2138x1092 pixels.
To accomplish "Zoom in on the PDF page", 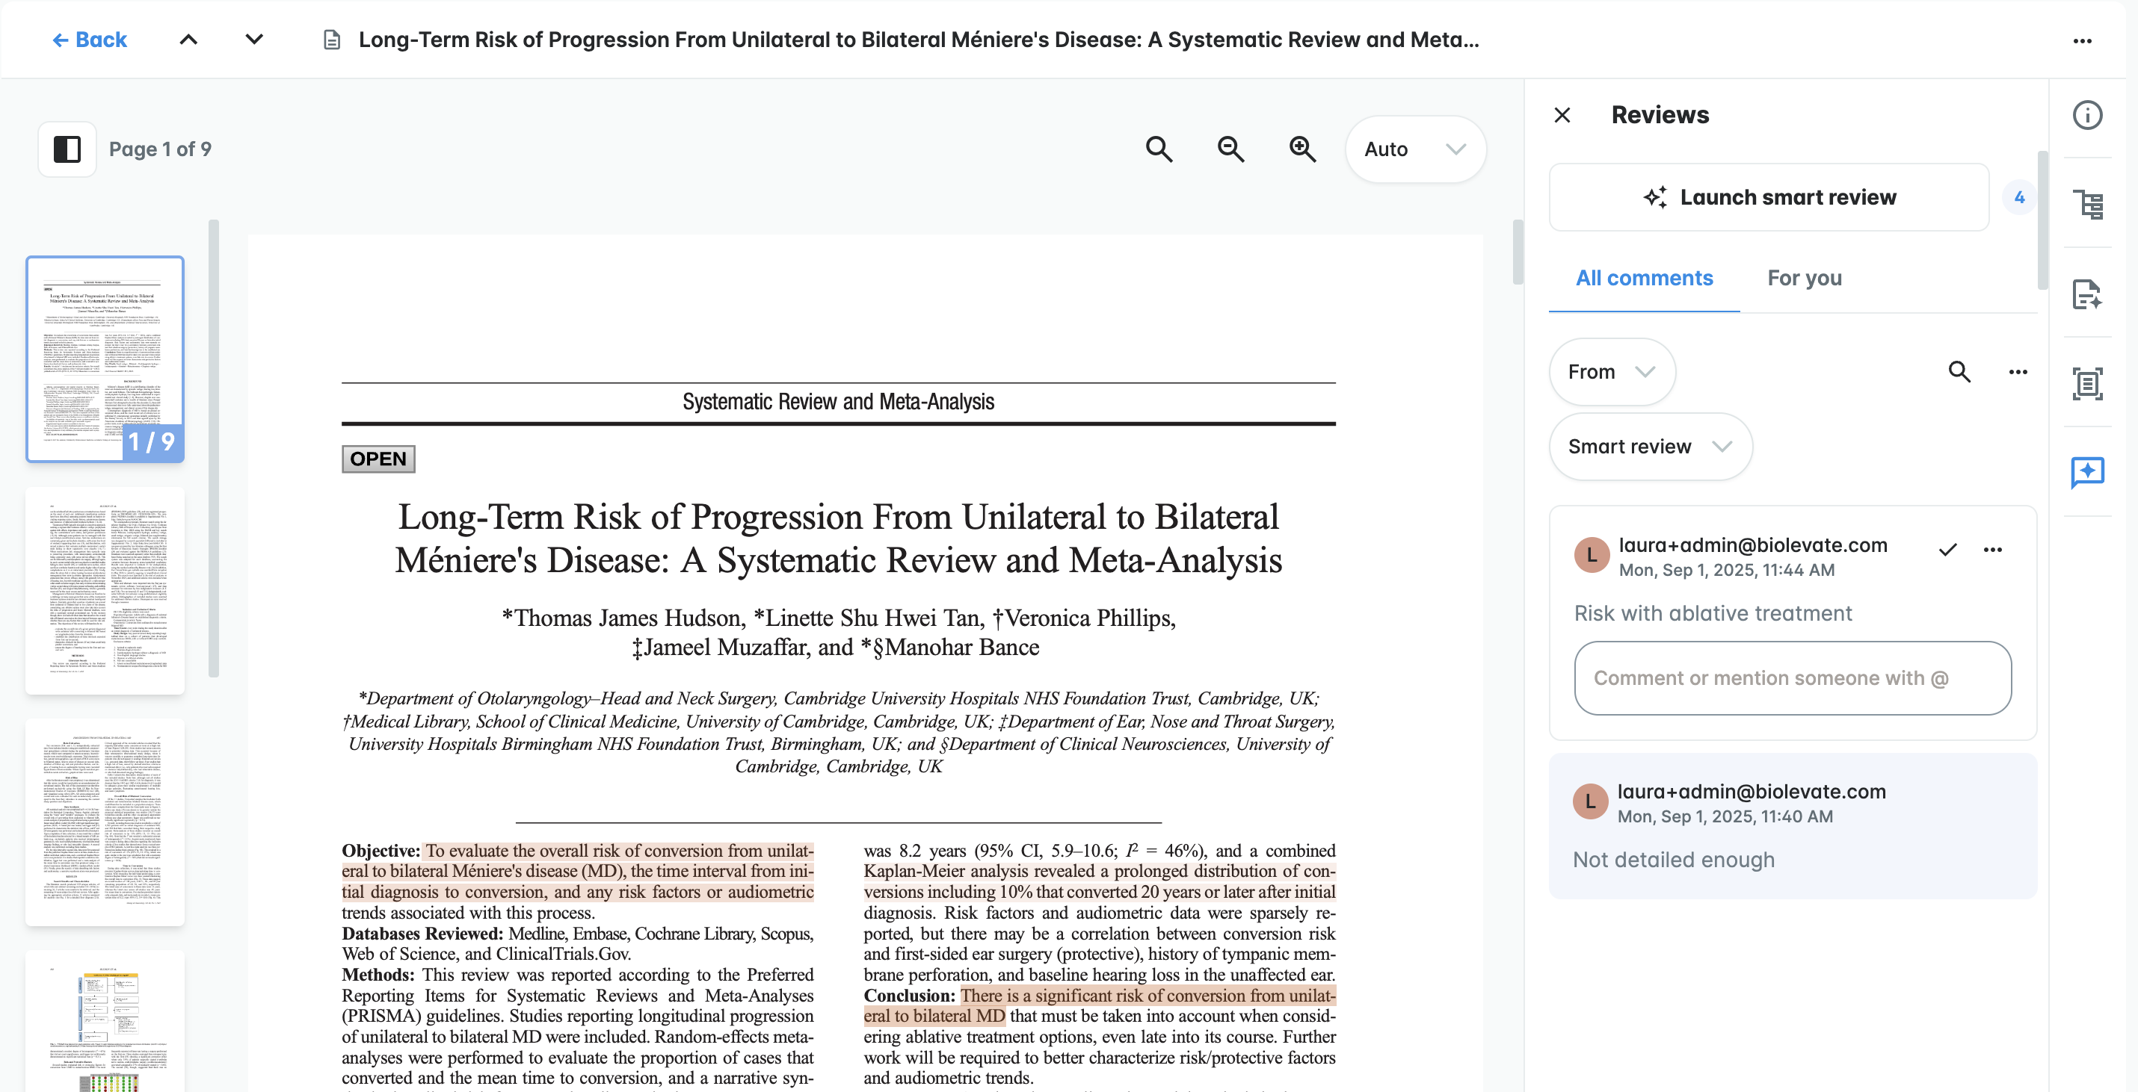I will [x=1302, y=149].
